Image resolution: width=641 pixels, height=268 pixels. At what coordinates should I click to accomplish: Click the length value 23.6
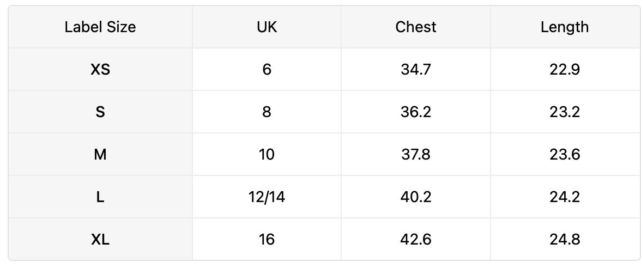565,155
